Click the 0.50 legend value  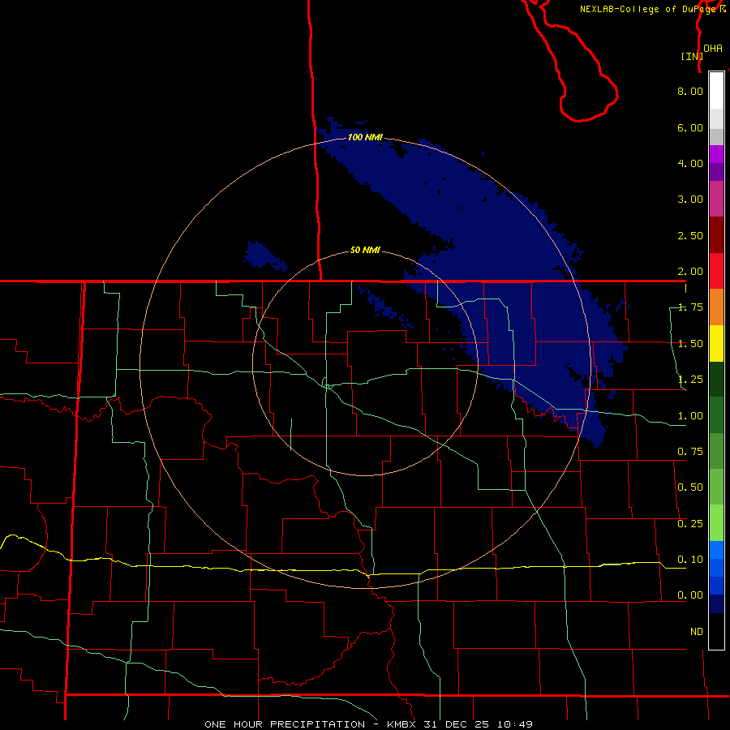coord(690,487)
